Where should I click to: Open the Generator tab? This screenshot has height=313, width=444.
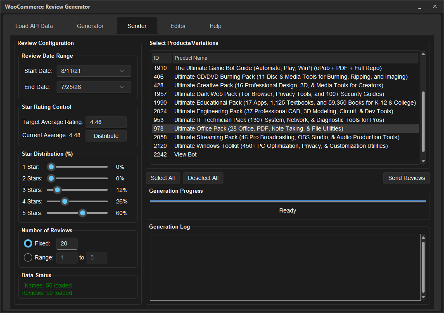pos(90,26)
